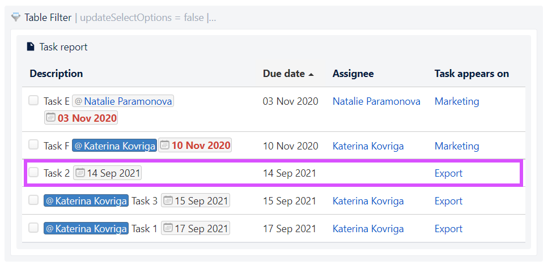Sort by Assignee column header
The width and height of the screenshot is (552, 265).
pyautogui.click(x=353, y=74)
